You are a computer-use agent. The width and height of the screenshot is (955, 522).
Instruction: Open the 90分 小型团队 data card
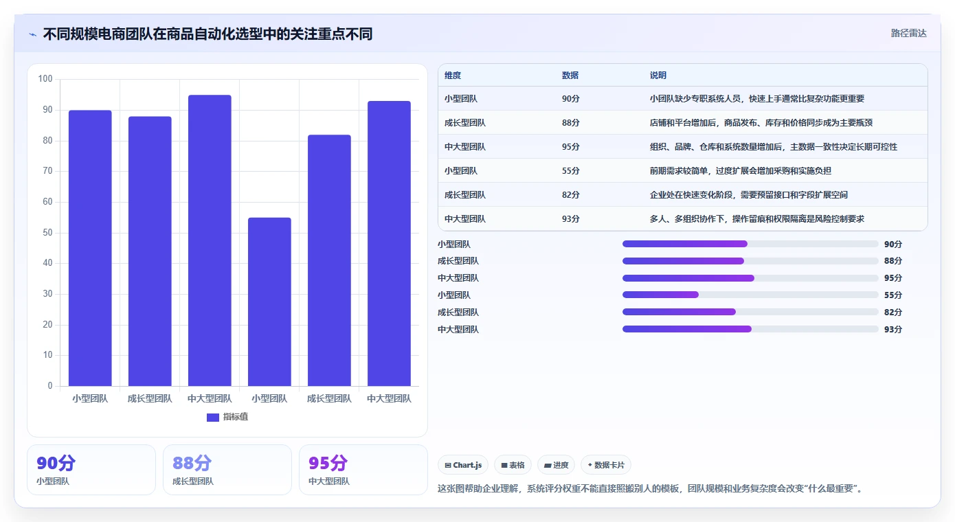tap(91, 470)
